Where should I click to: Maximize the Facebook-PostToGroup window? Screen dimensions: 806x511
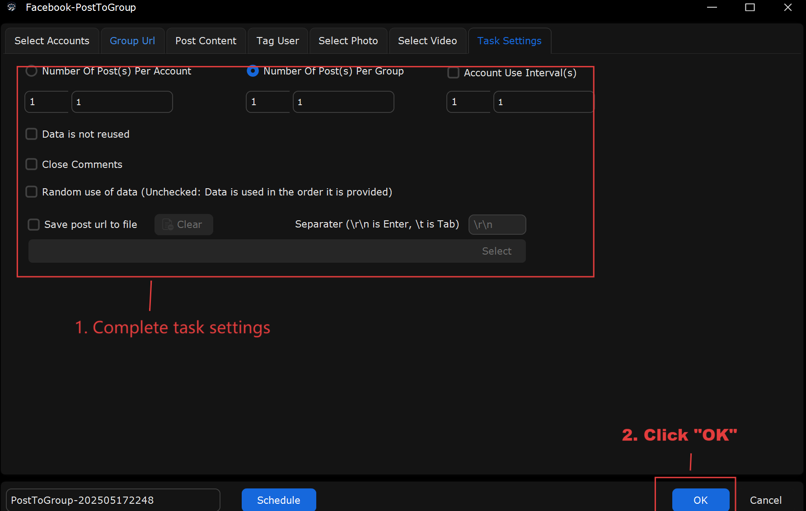[x=750, y=7]
